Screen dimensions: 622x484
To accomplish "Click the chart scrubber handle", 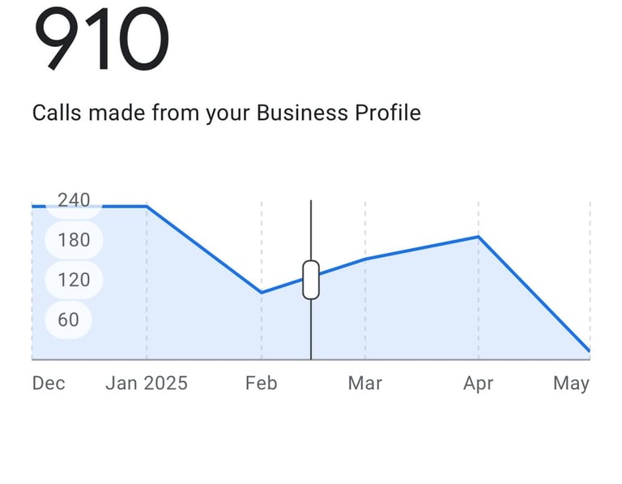I will coord(311,280).
